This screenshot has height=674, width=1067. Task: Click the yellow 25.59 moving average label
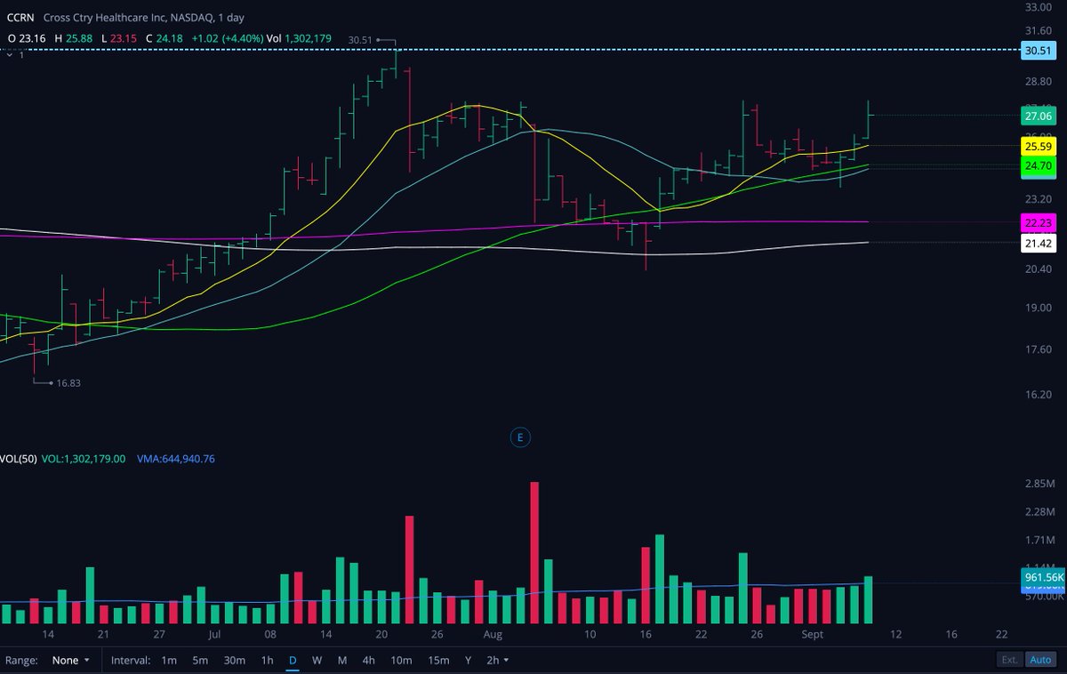pos(1038,146)
